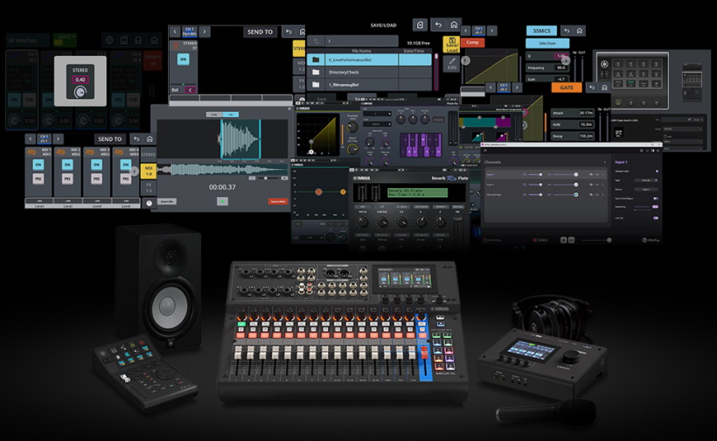Select Side Chain tab under SSMCS

click(x=547, y=44)
